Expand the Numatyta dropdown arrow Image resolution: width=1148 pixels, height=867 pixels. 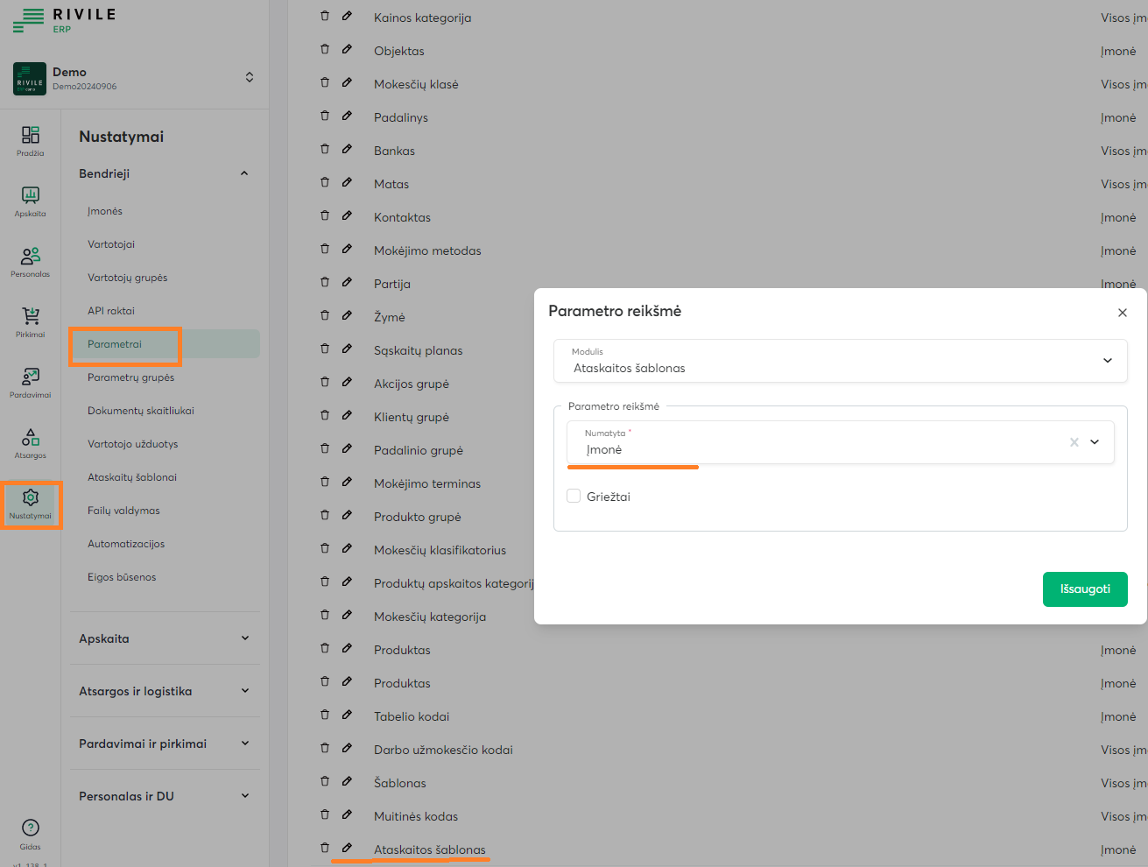(x=1095, y=442)
